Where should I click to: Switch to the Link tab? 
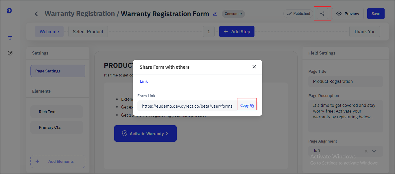(144, 81)
